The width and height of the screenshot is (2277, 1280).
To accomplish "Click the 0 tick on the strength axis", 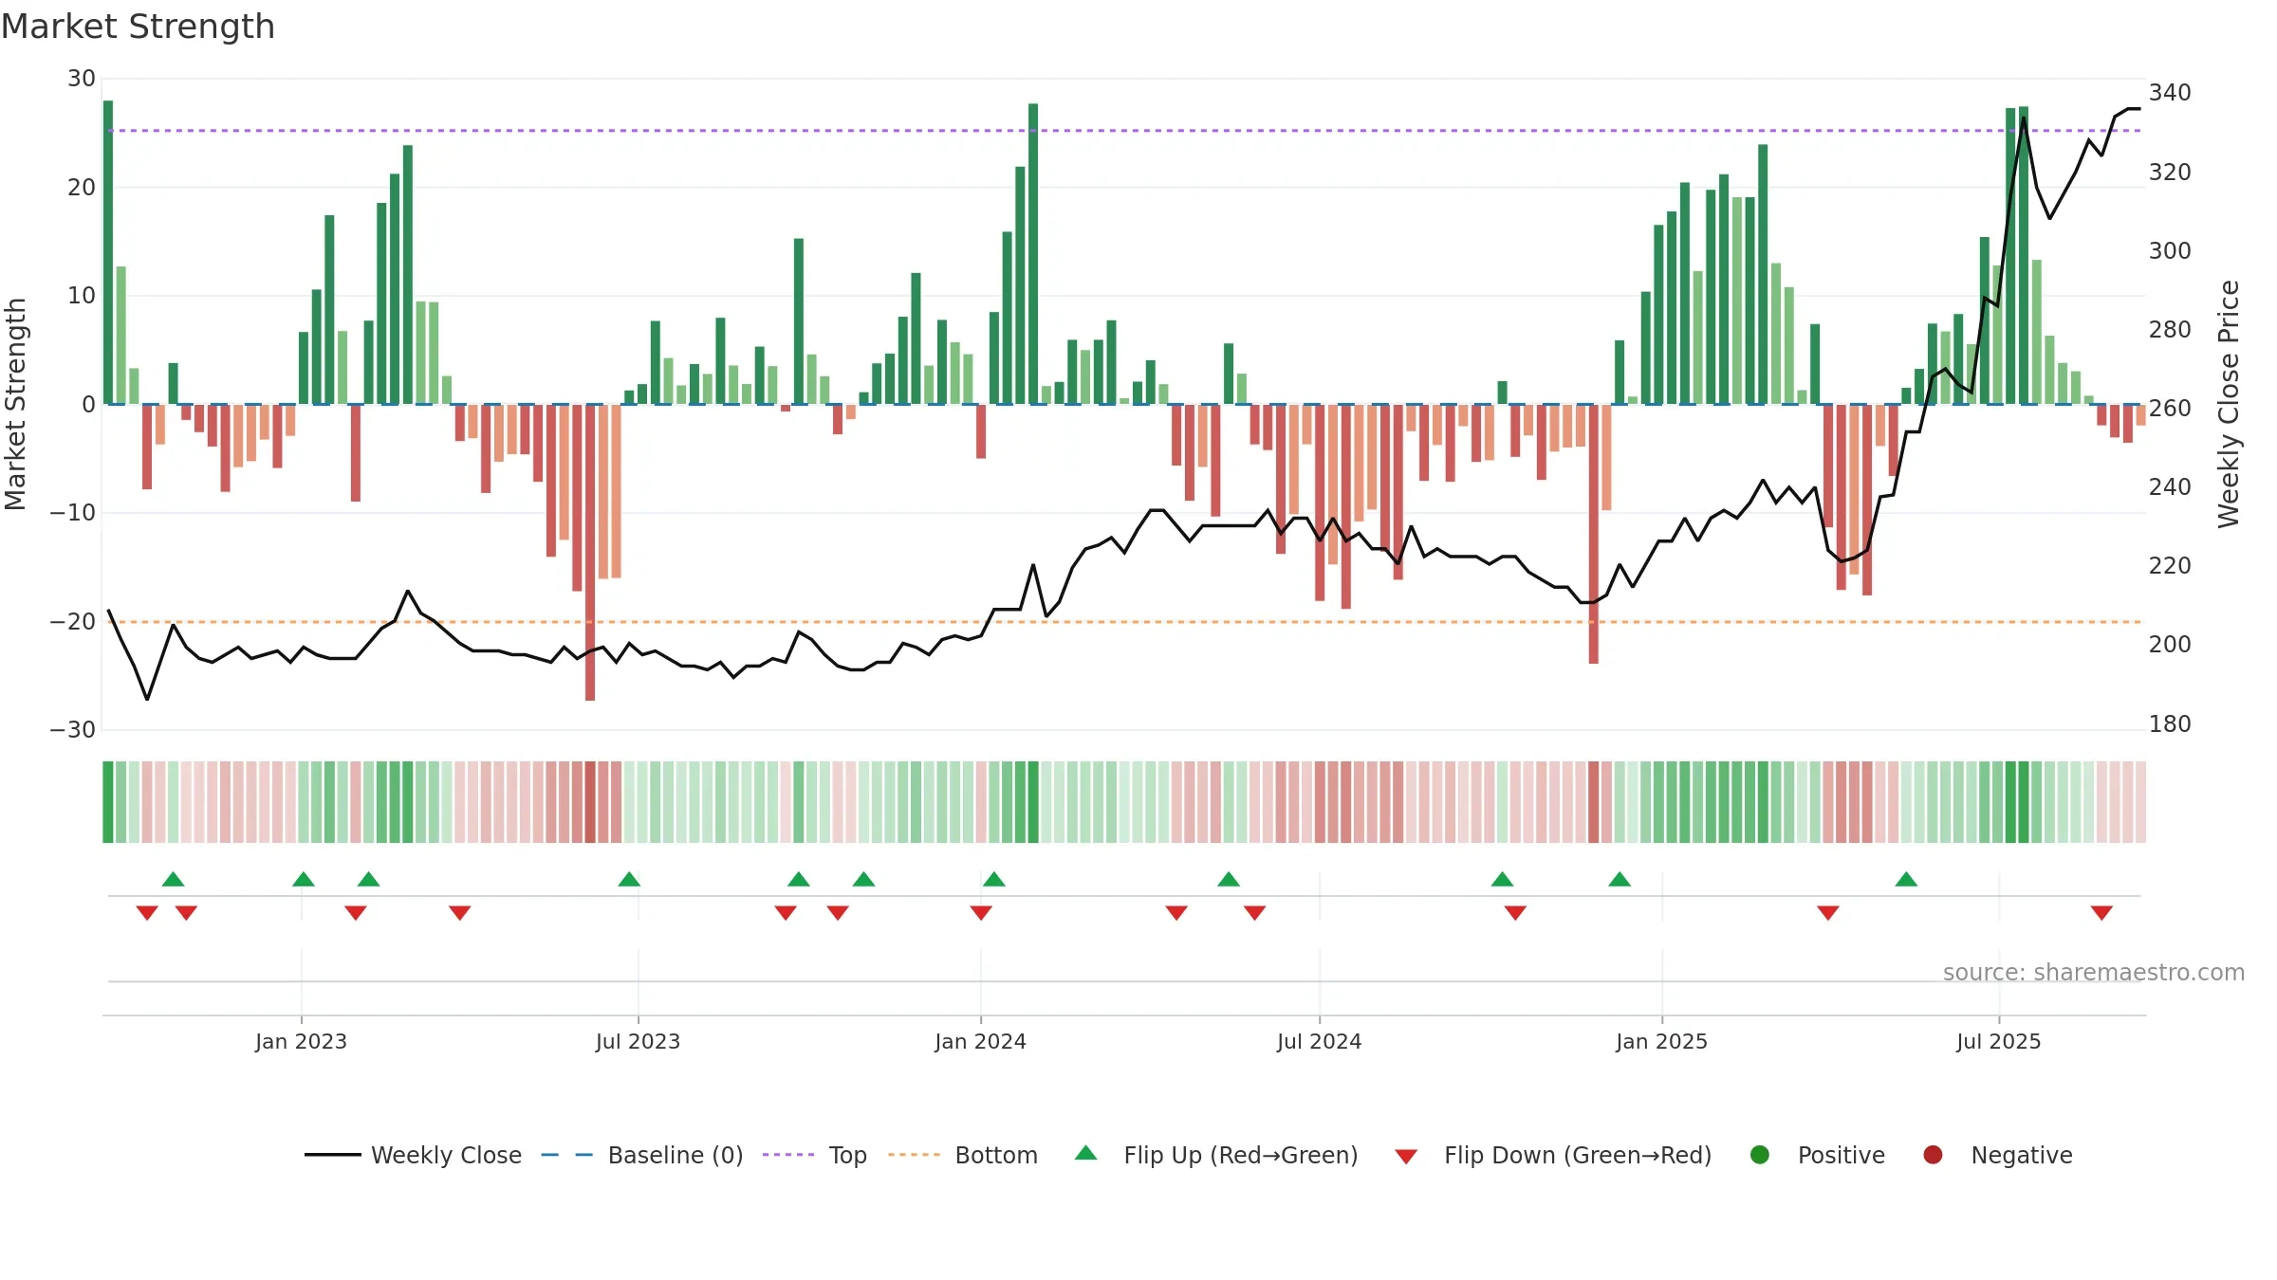I will pos(88,405).
